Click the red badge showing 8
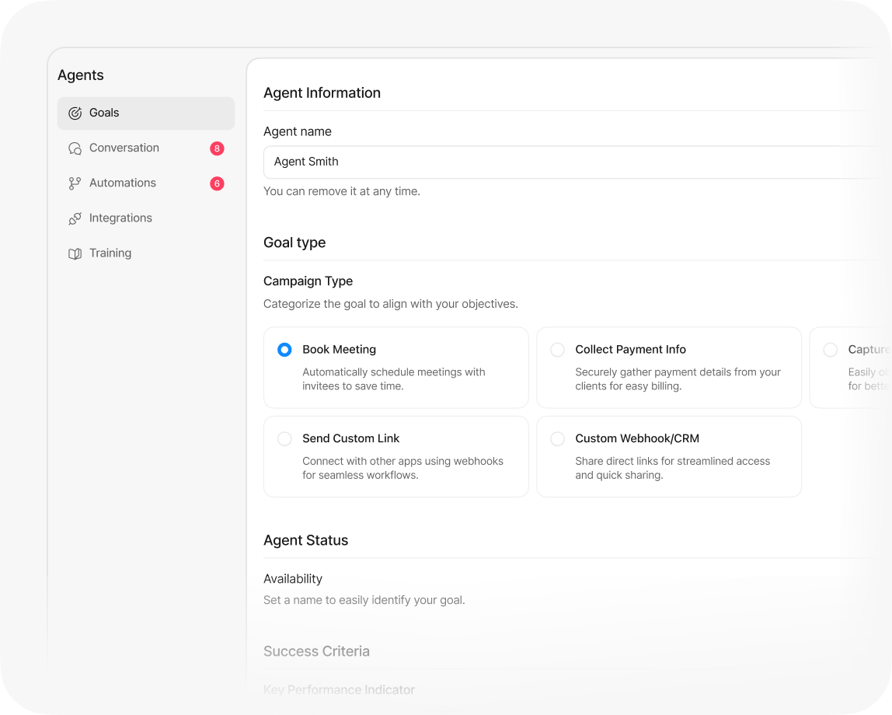Image resolution: width=892 pixels, height=715 pixels. tap(217, 148)
